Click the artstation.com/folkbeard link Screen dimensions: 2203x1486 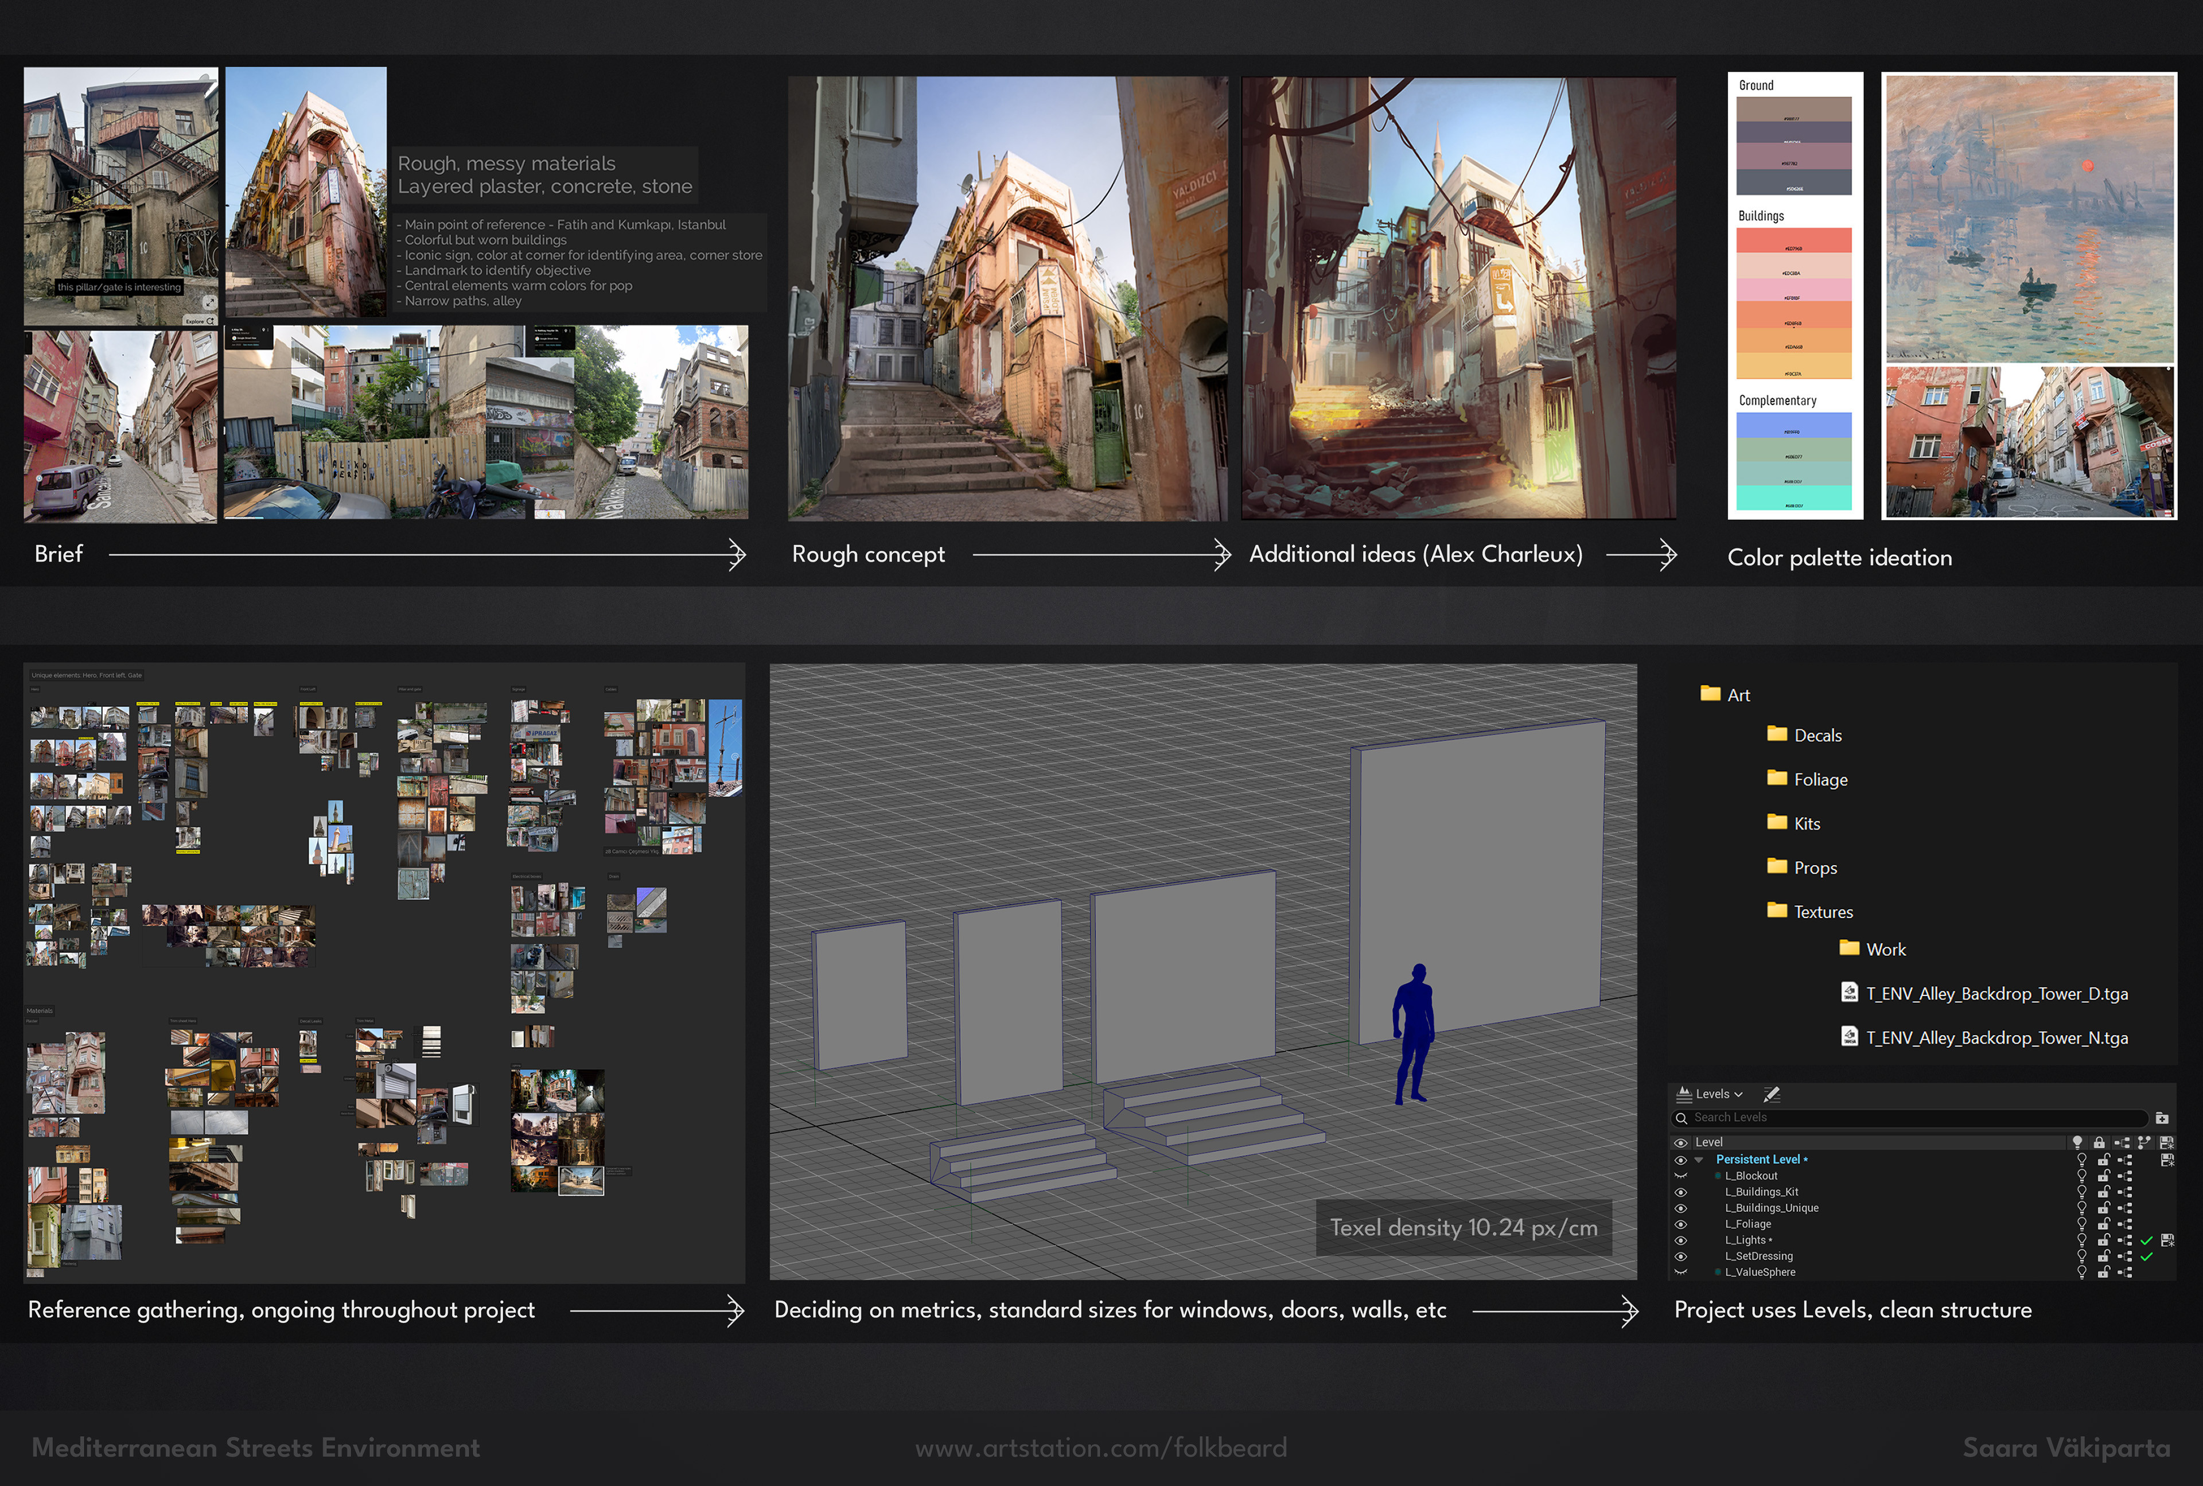coord(1100,1448)
